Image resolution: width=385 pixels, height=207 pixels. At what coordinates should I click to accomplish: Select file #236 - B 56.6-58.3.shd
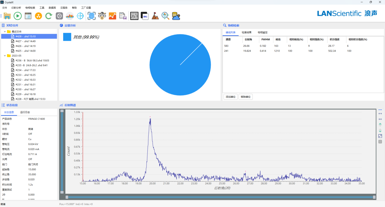29,60
